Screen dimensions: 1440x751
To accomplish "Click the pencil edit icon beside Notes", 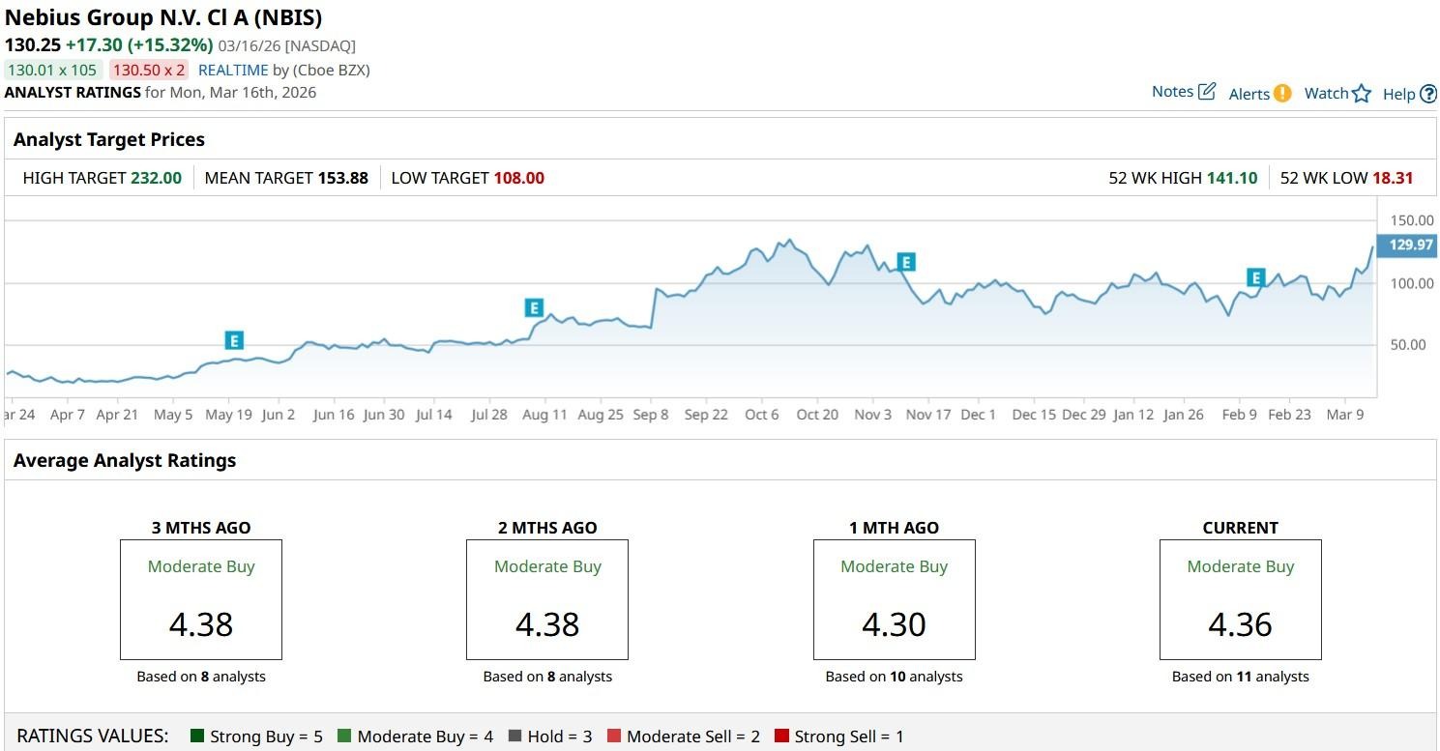I will click(x=1207, y=92).
